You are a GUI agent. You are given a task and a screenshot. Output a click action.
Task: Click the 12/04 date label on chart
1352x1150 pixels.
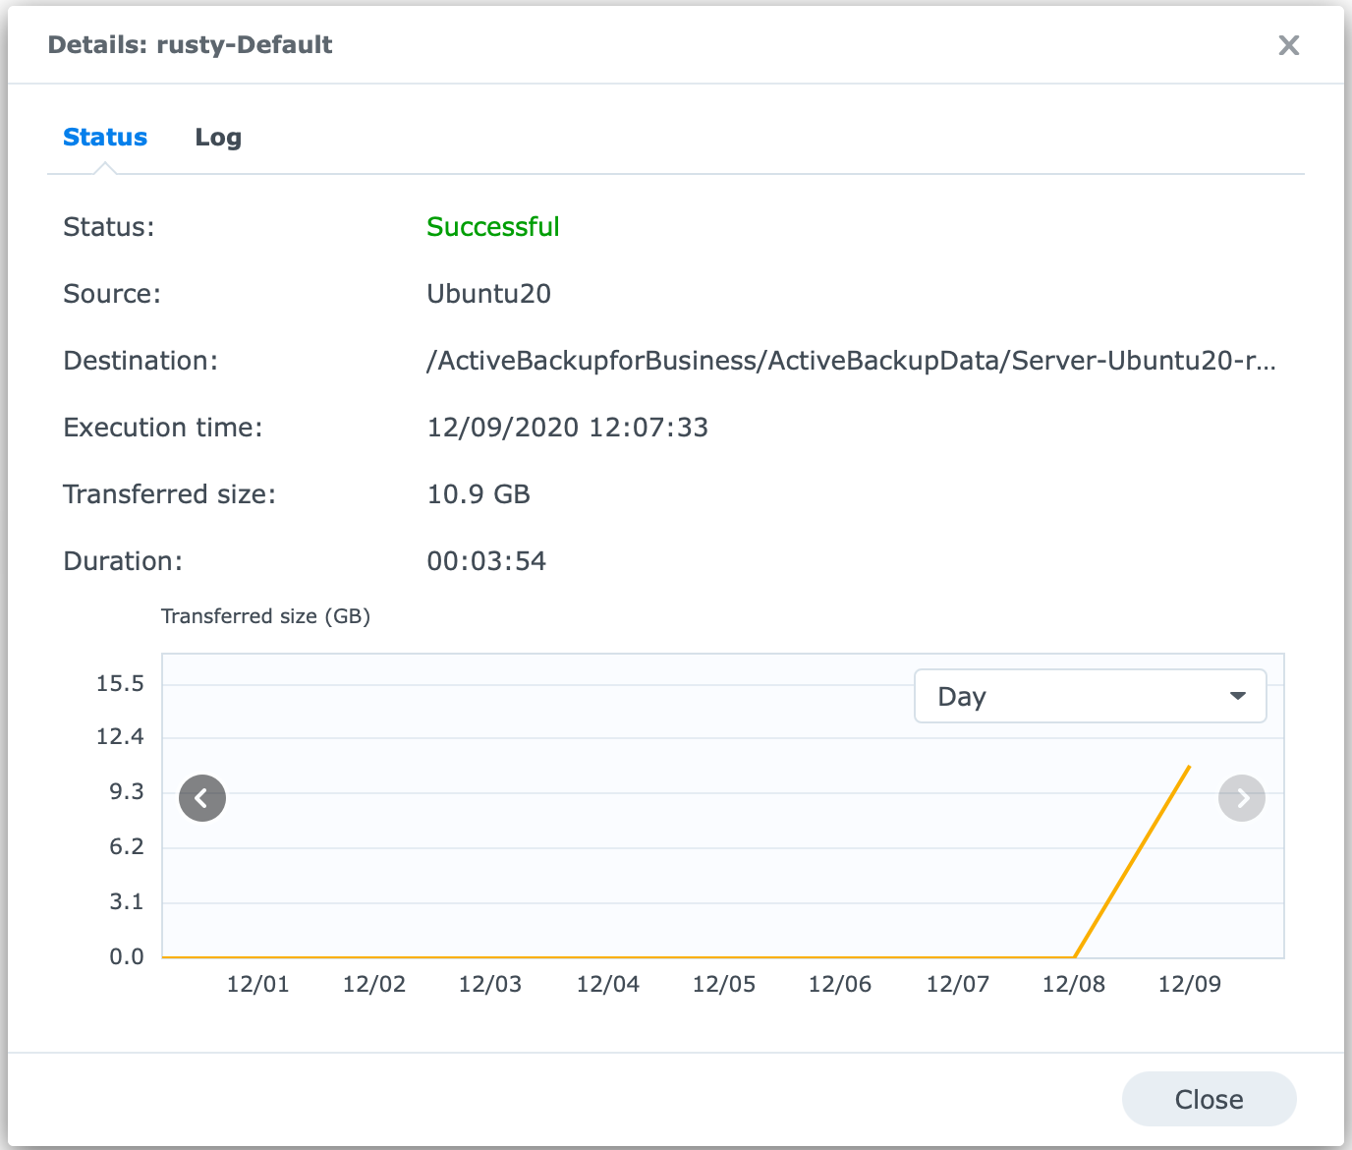pos(607,984)
